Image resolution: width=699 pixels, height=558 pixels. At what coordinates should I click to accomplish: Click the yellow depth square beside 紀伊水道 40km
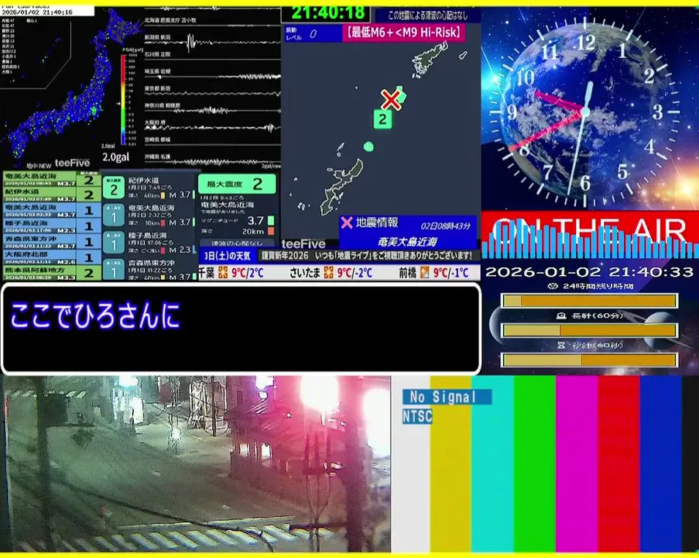(163, 195)
